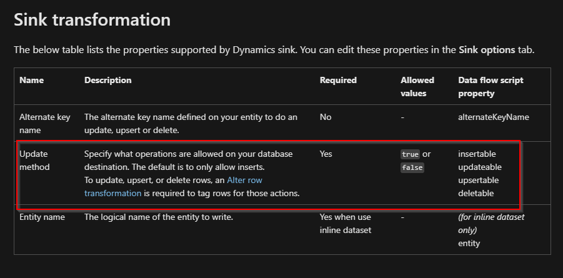Click the deletable property text
Screen dimensions: 563x278
click(476, 193)
